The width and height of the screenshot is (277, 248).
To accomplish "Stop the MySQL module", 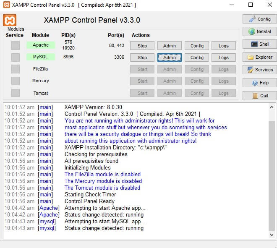I will [142, 57].
